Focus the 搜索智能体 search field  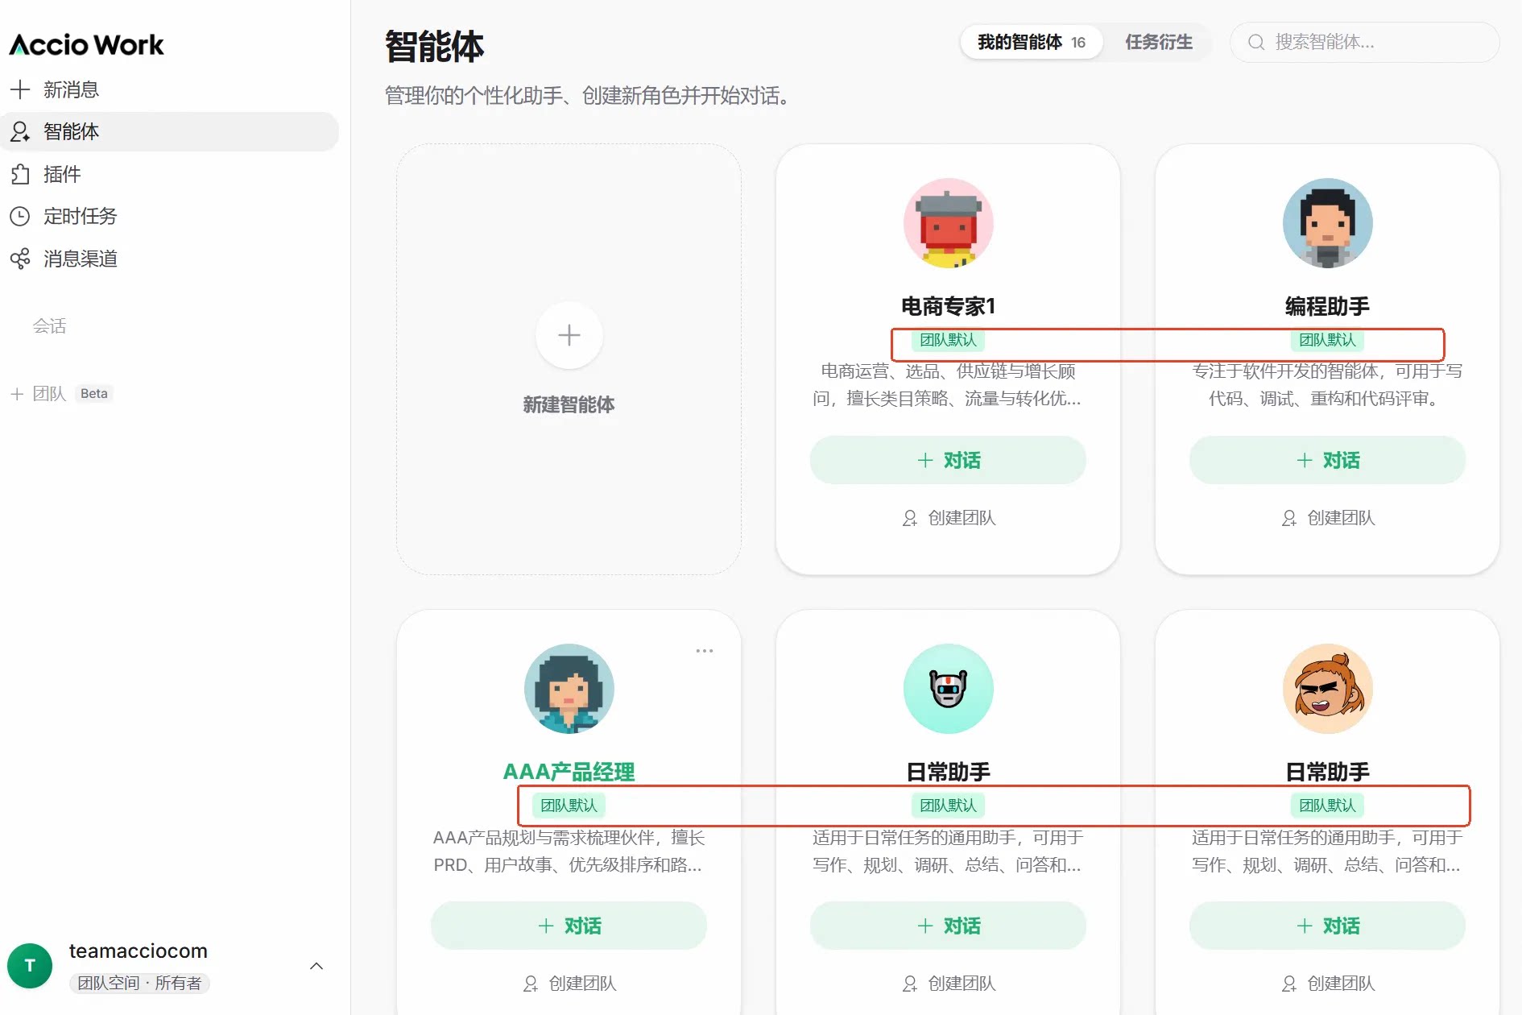coord(1364,42)
